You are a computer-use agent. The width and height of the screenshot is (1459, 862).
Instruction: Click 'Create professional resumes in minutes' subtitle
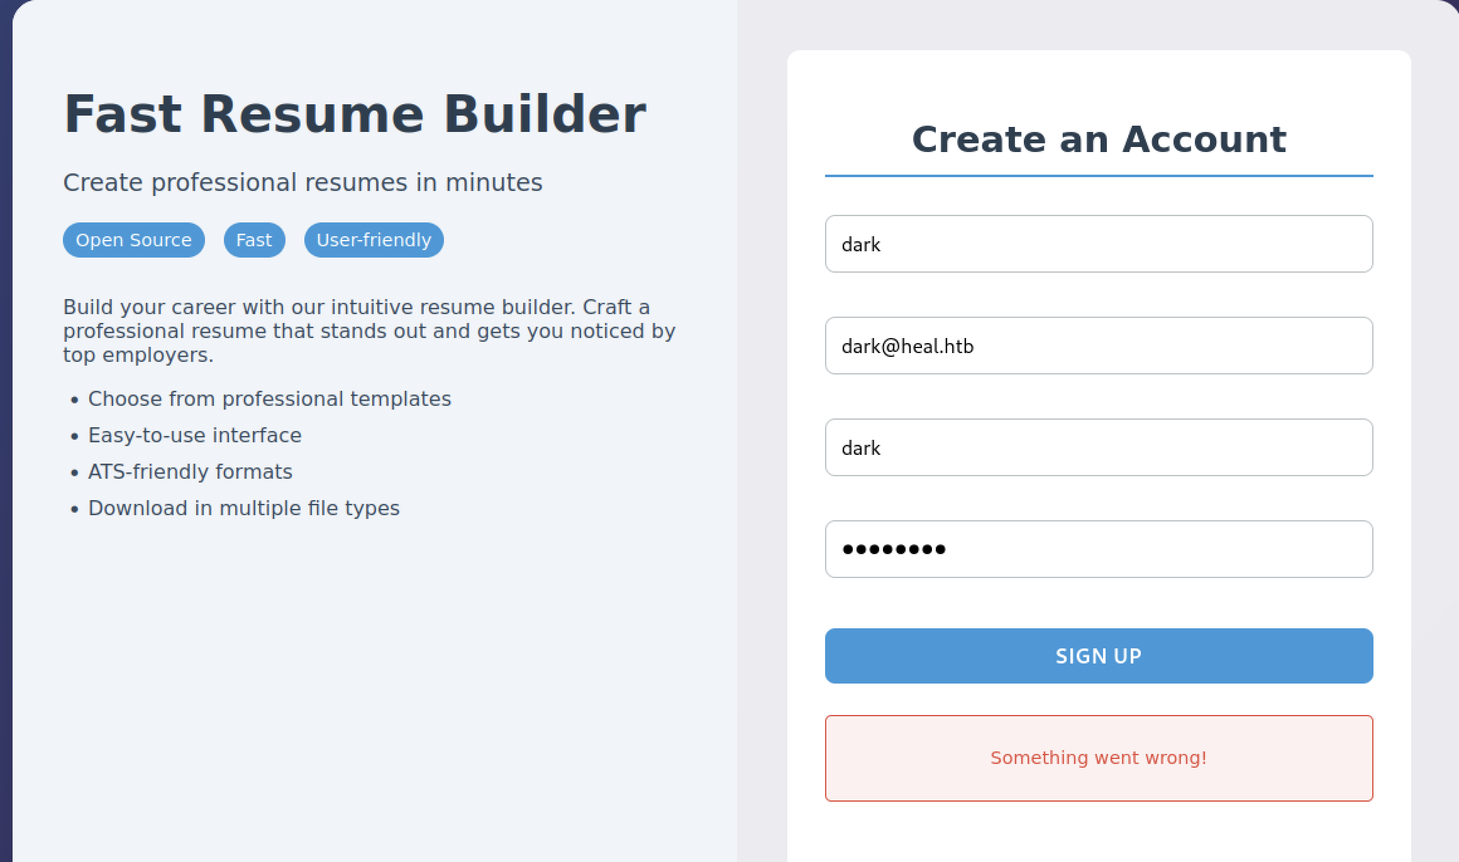[302, 183]
